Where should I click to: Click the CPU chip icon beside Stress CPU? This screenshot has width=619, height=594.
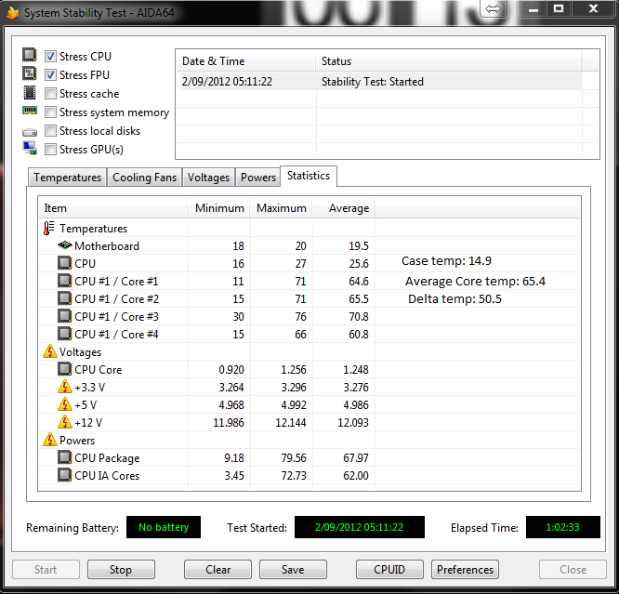pyautogui.click(x=30, y=55)
